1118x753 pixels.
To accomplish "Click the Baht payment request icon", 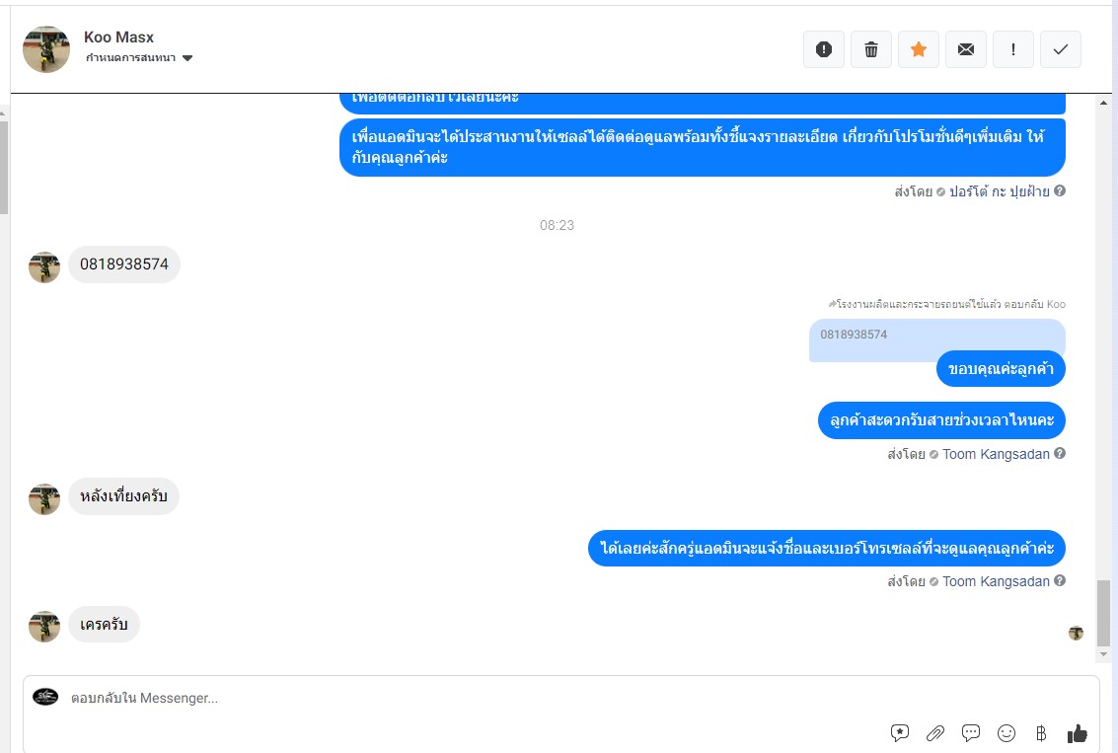I will [1041, 732].
